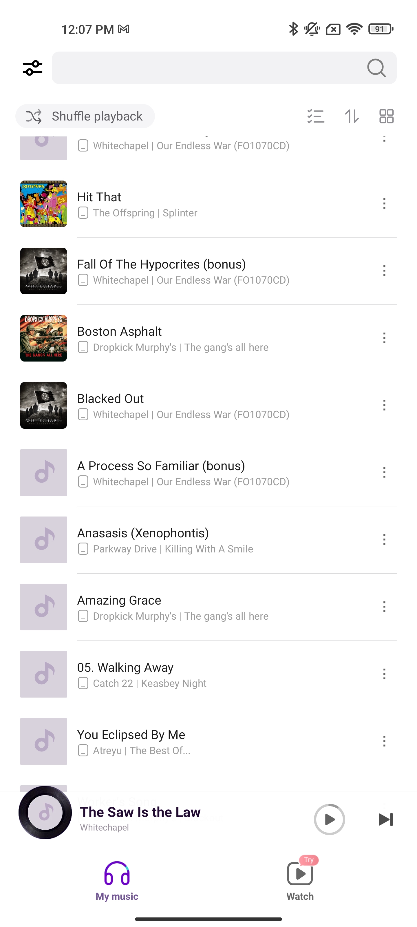
Task: Focus the search input field
Action: pyautogui.click(x=209, y=68)
